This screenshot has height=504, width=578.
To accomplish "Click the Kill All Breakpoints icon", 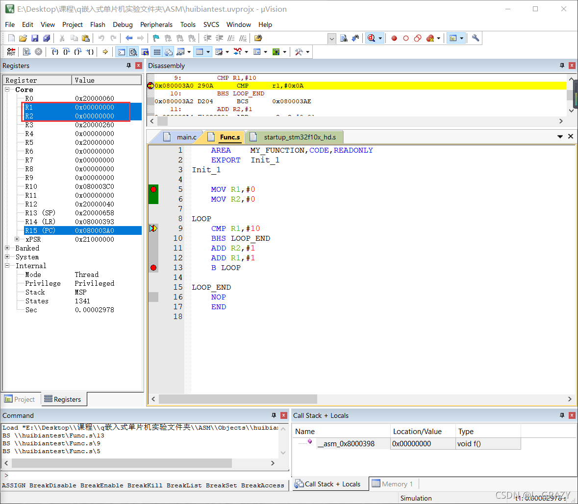I will tap(430, 38).
